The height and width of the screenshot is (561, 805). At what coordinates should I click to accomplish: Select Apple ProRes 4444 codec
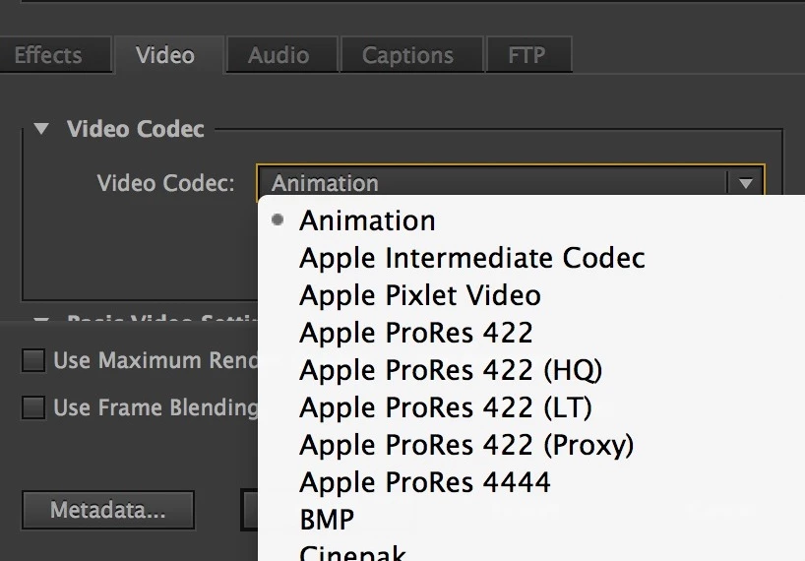click(x=425, y=483)
